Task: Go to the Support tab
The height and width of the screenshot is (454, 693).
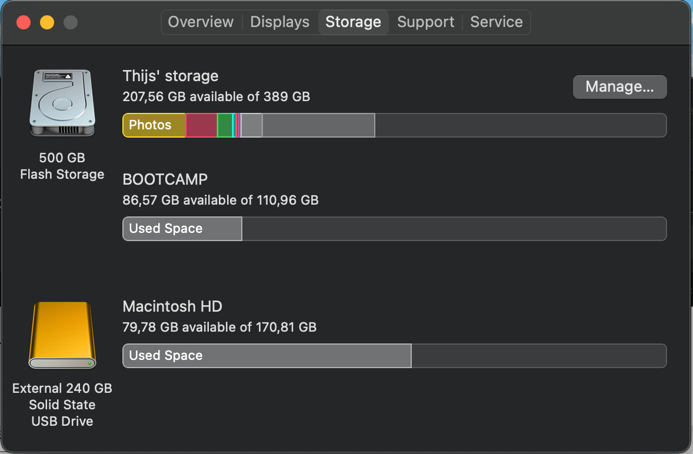Action: click(425, 22)
